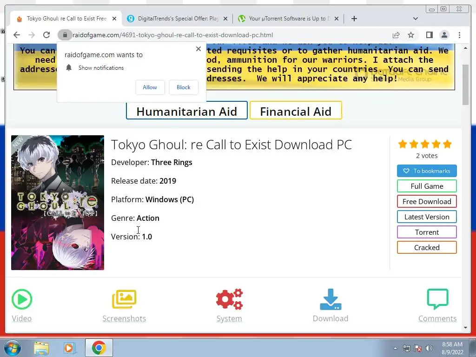
Task: Click the Full Game button
Action: pos(427,186)
